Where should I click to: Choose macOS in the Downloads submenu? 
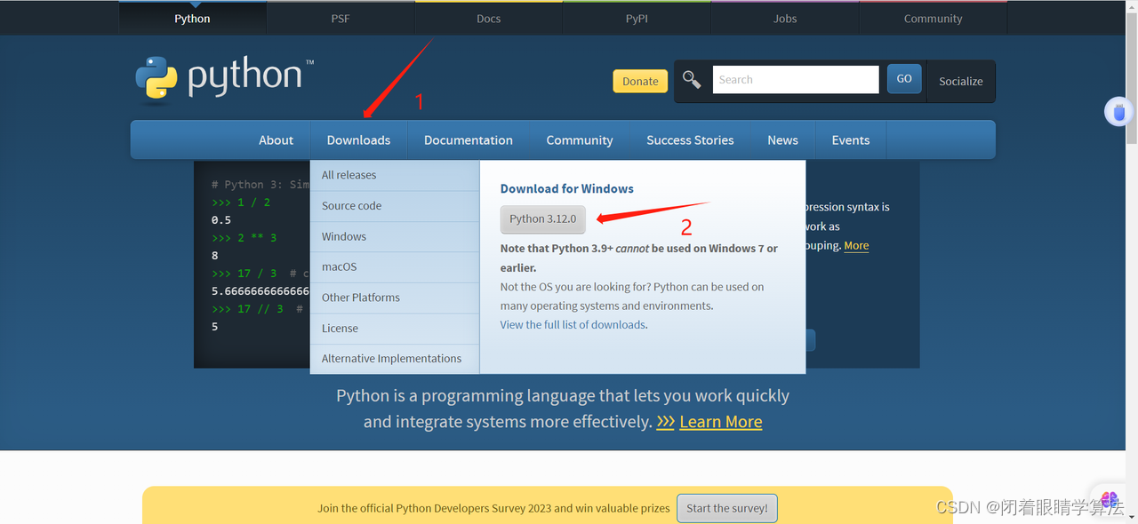(395, 266)
